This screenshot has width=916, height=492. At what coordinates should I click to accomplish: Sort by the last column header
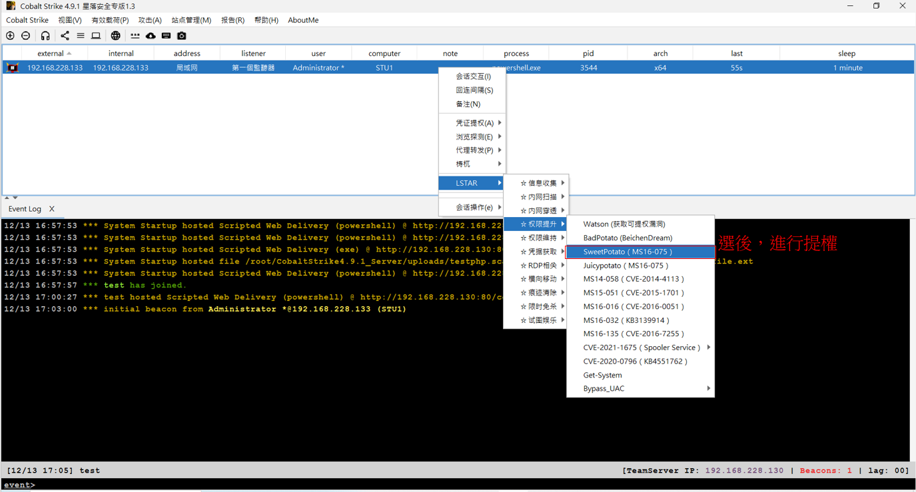click(736, 53)
